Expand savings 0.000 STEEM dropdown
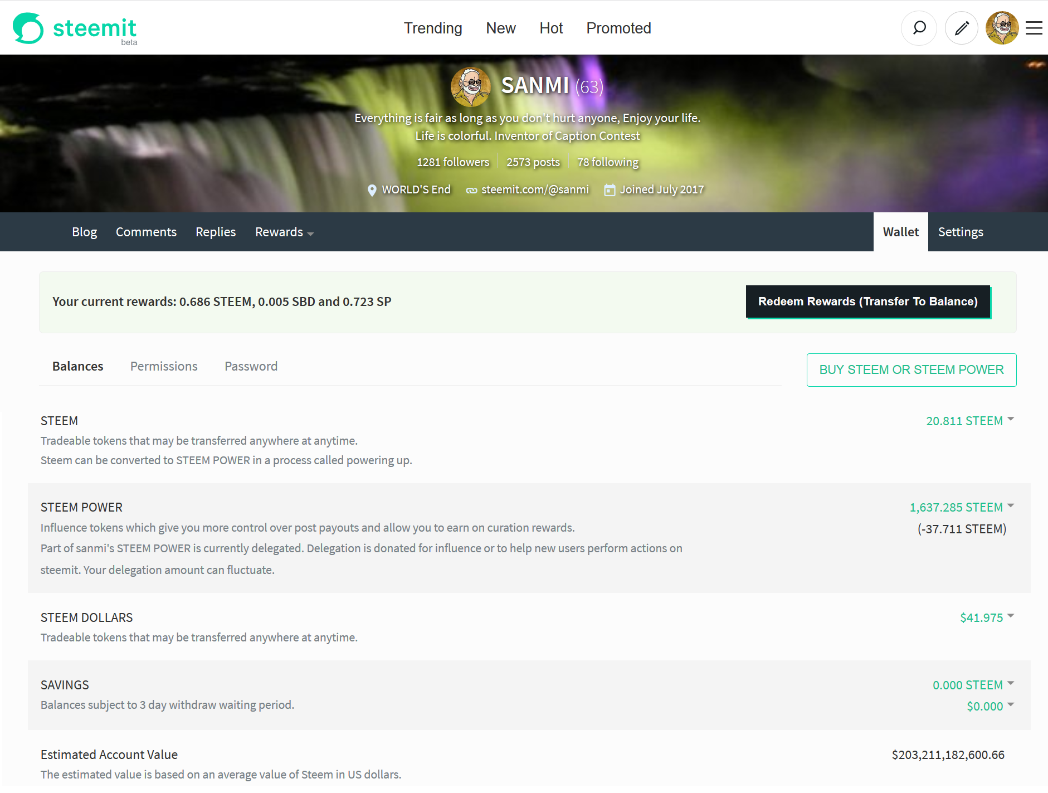 point(973,685)
